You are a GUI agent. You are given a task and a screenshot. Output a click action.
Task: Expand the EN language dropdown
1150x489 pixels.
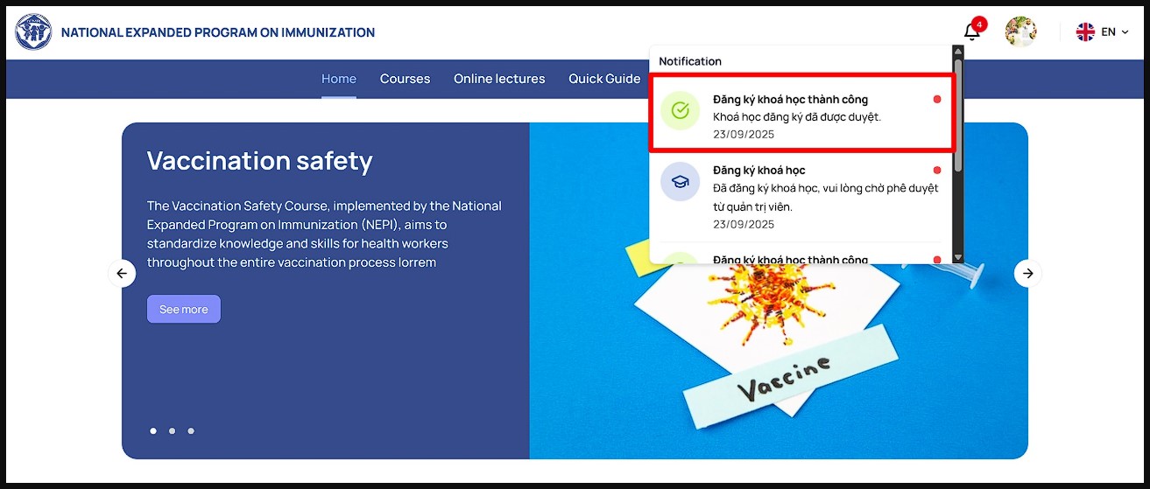point(1115,32)
